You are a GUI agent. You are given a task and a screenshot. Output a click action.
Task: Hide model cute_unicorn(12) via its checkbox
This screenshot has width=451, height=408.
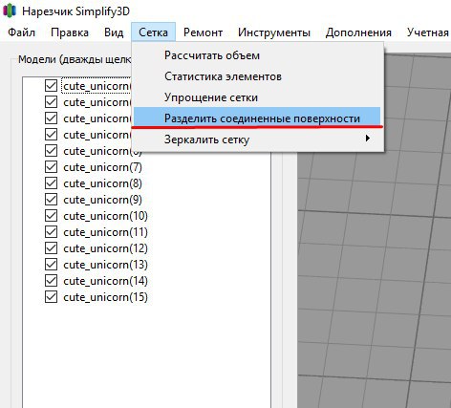click(51, 248)
